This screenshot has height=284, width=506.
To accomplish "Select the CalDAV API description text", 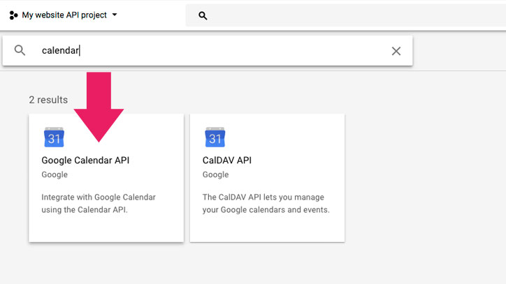I will click(x=266, y=203).
